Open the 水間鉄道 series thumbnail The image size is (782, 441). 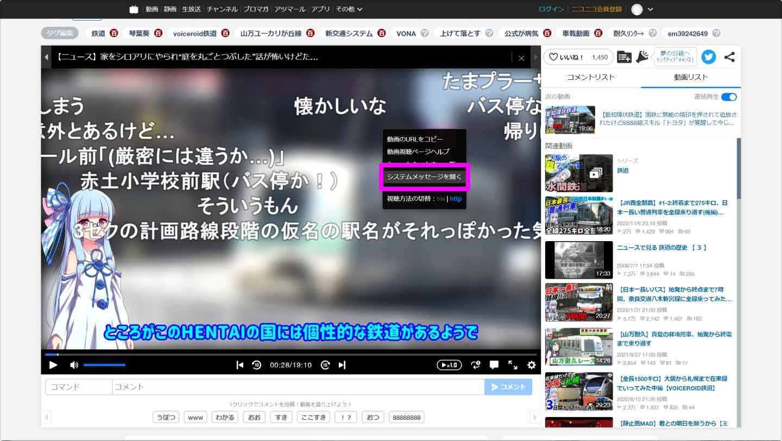pos(579,173)
